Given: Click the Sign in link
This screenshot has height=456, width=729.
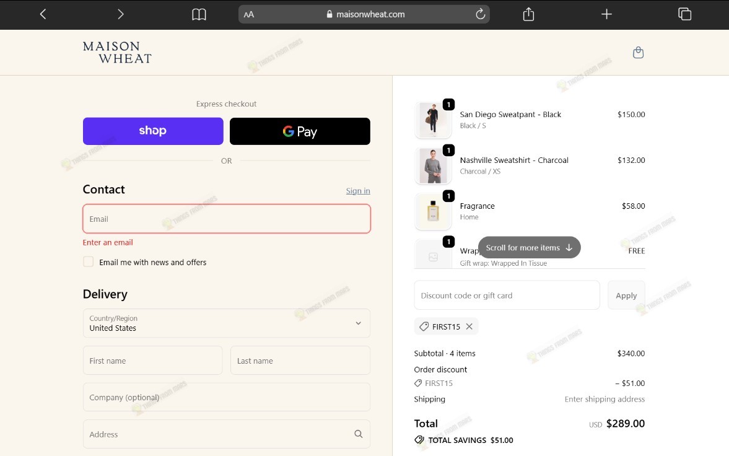Looking at the screenshot, I should (x=358, y=191).
